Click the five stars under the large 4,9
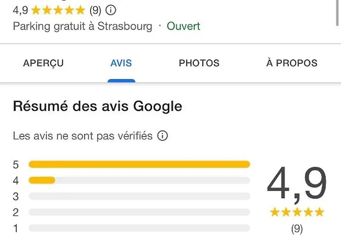 [297, 212]
